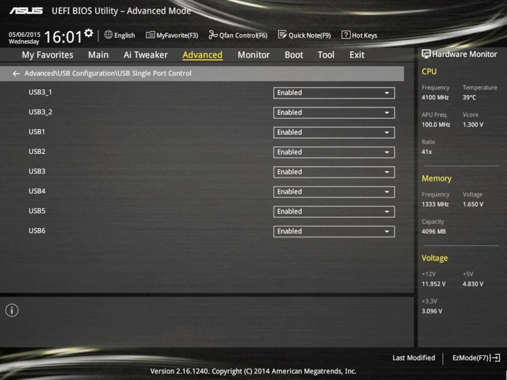Select the Boot tab
The image size is (507, 380).
point(293,55)
